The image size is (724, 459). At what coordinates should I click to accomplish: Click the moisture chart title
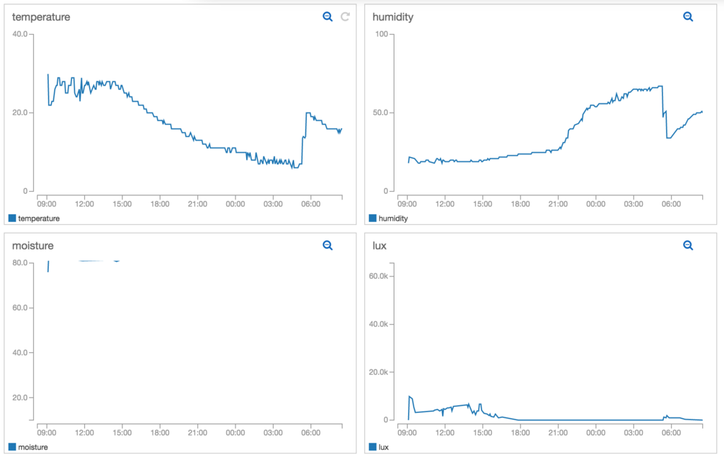click(x=33, y=245)
